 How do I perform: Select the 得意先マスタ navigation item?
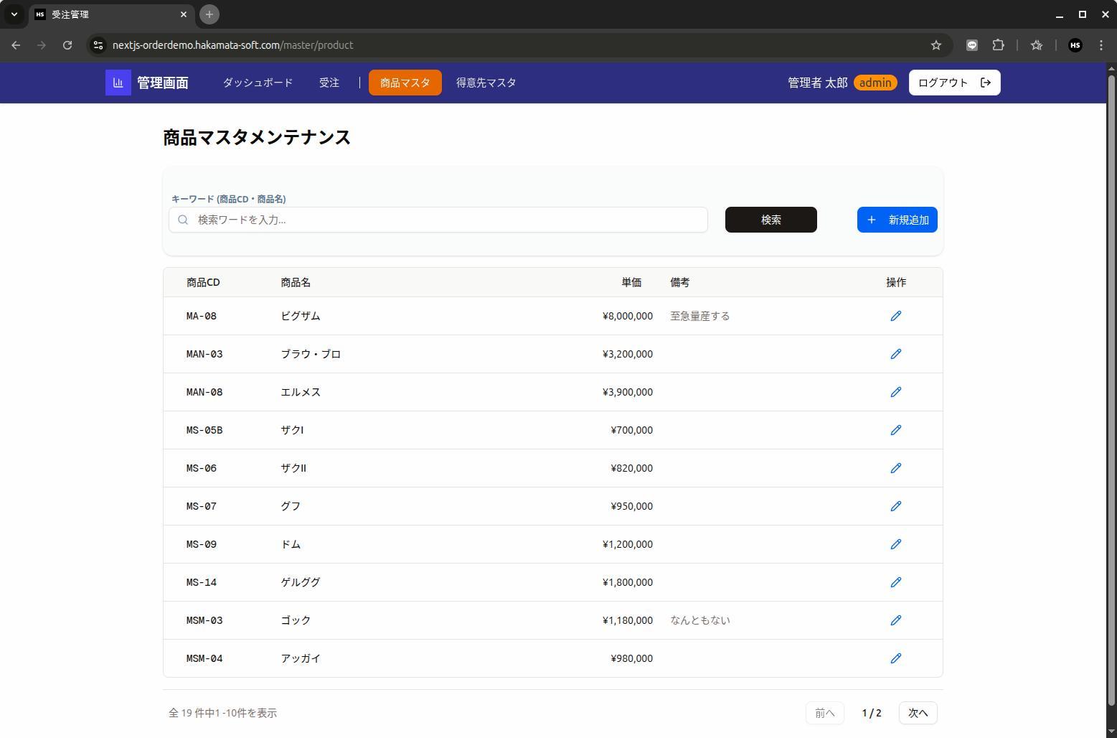click(485, 83)
